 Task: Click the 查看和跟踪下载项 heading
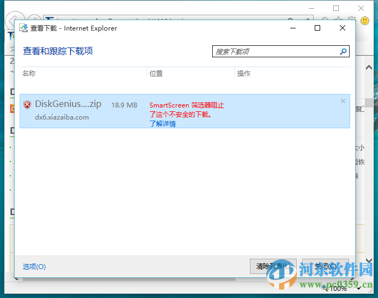[x=58, y=51]
